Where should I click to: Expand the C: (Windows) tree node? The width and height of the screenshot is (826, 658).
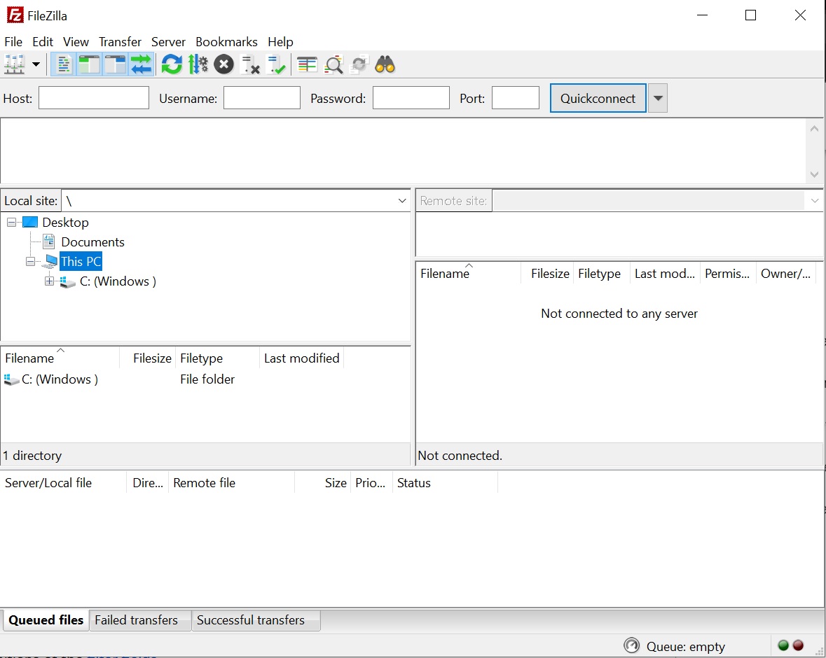pyautogui.click(x=49, y=281)
